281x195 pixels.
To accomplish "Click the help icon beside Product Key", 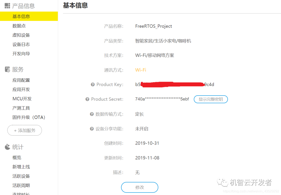I will [93, 84].
